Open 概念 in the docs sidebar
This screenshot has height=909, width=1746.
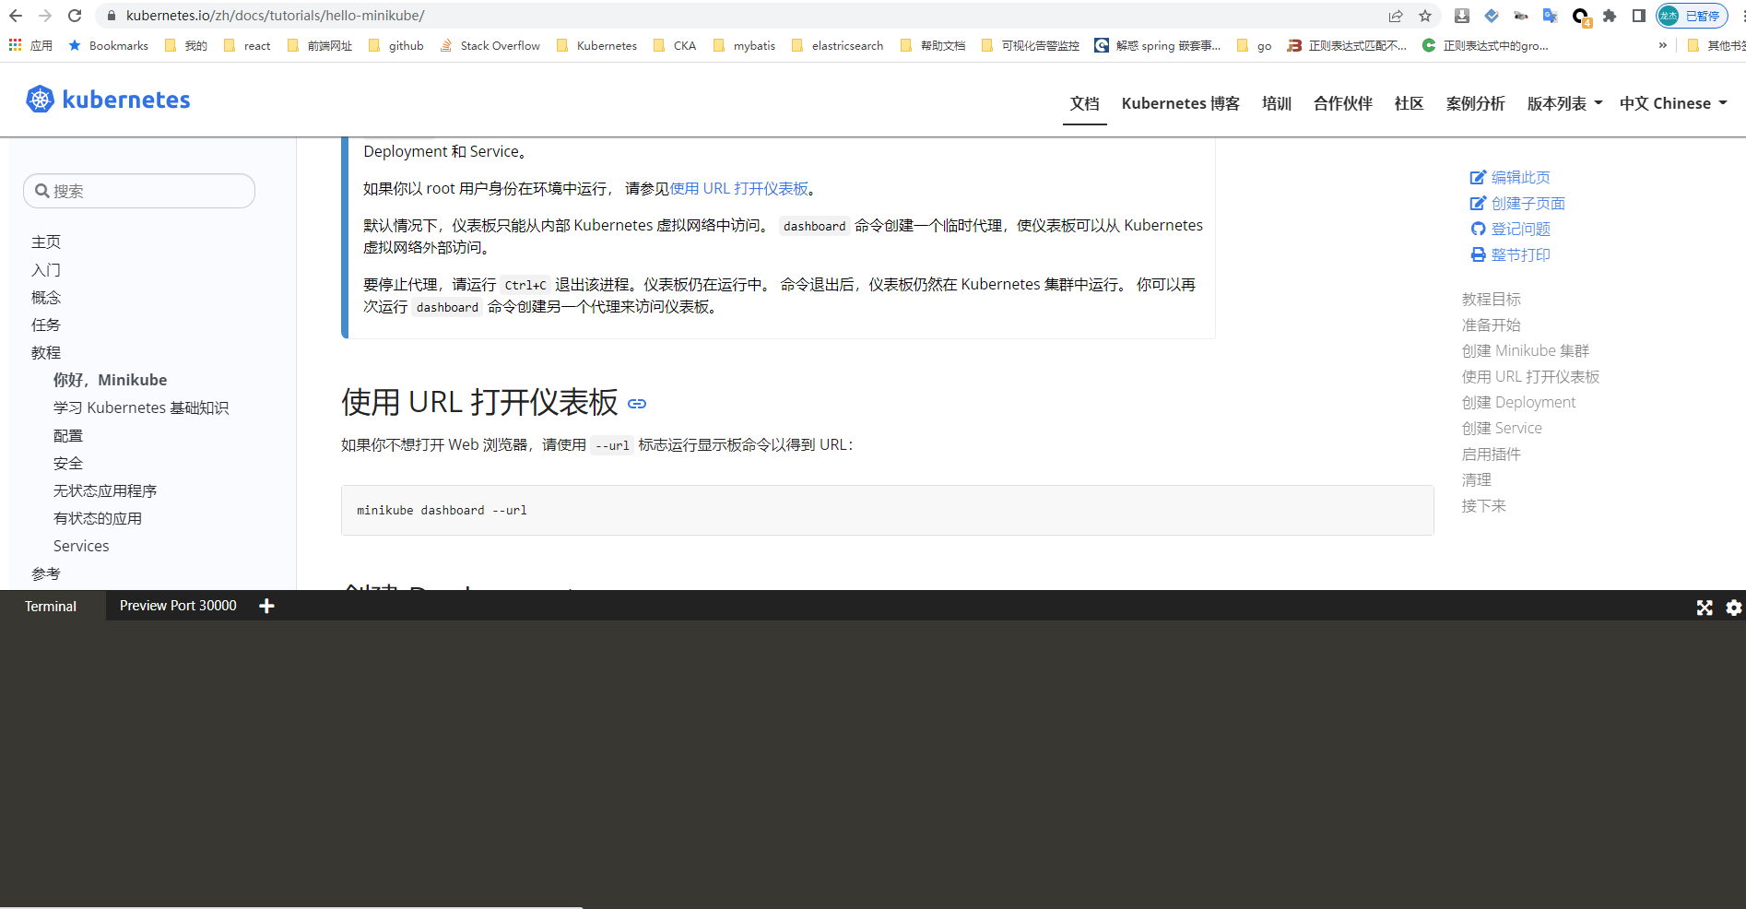[46, 297]
